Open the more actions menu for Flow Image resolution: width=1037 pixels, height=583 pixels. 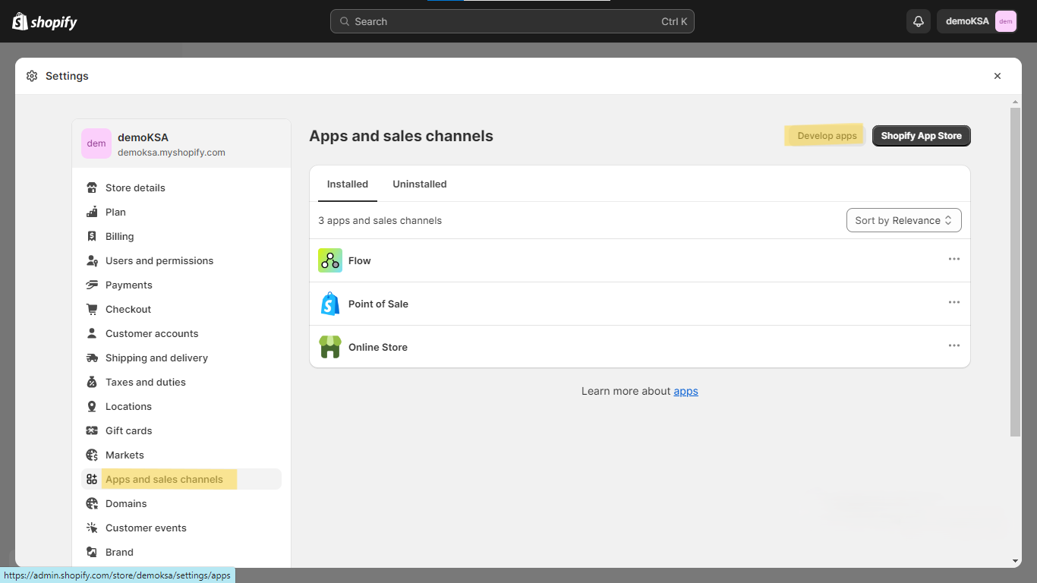pos(953,260)
